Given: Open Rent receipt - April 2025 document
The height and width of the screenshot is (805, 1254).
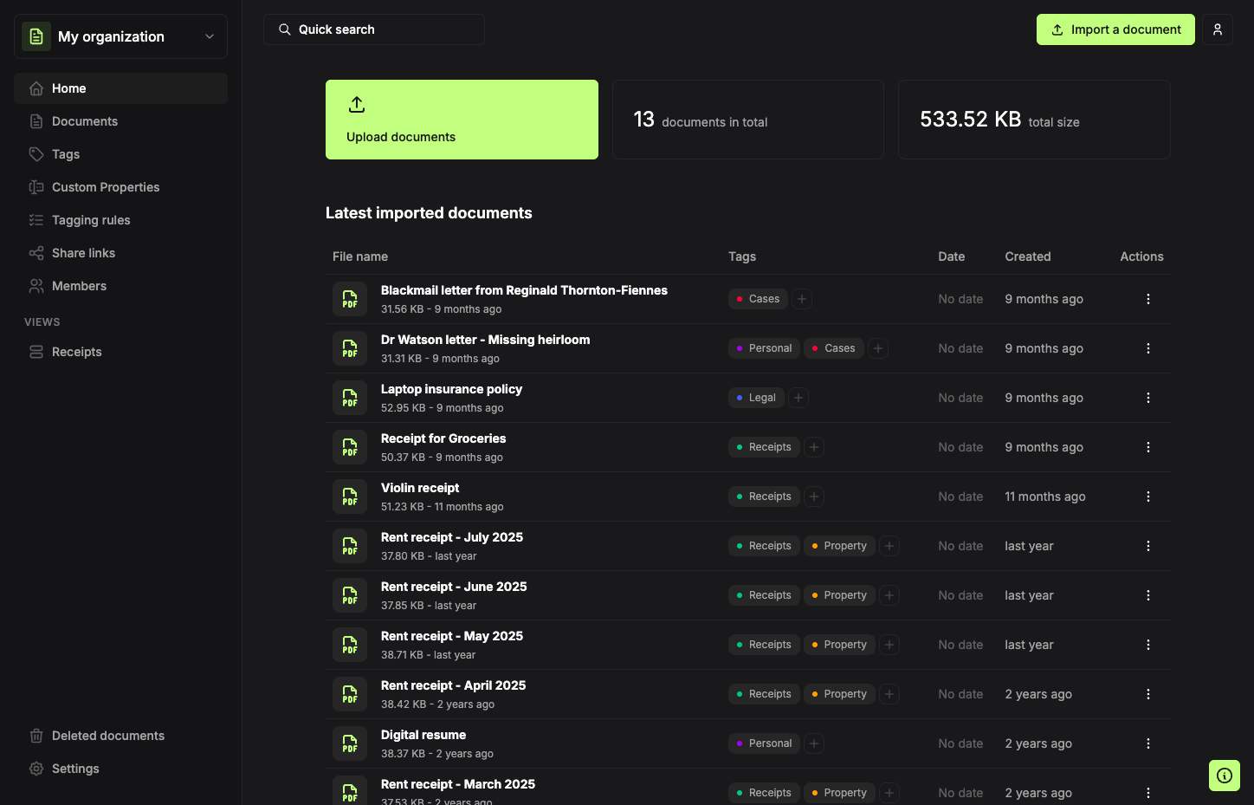Looking at the screenshot, I should point(453,685).
